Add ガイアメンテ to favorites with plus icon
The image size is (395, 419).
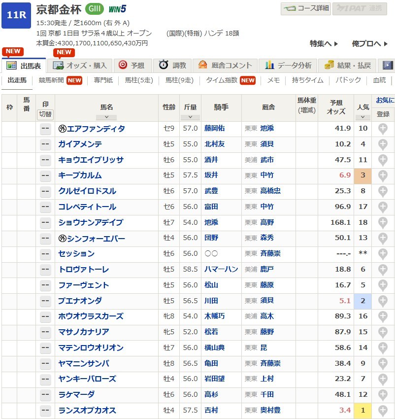pos(383,144)
